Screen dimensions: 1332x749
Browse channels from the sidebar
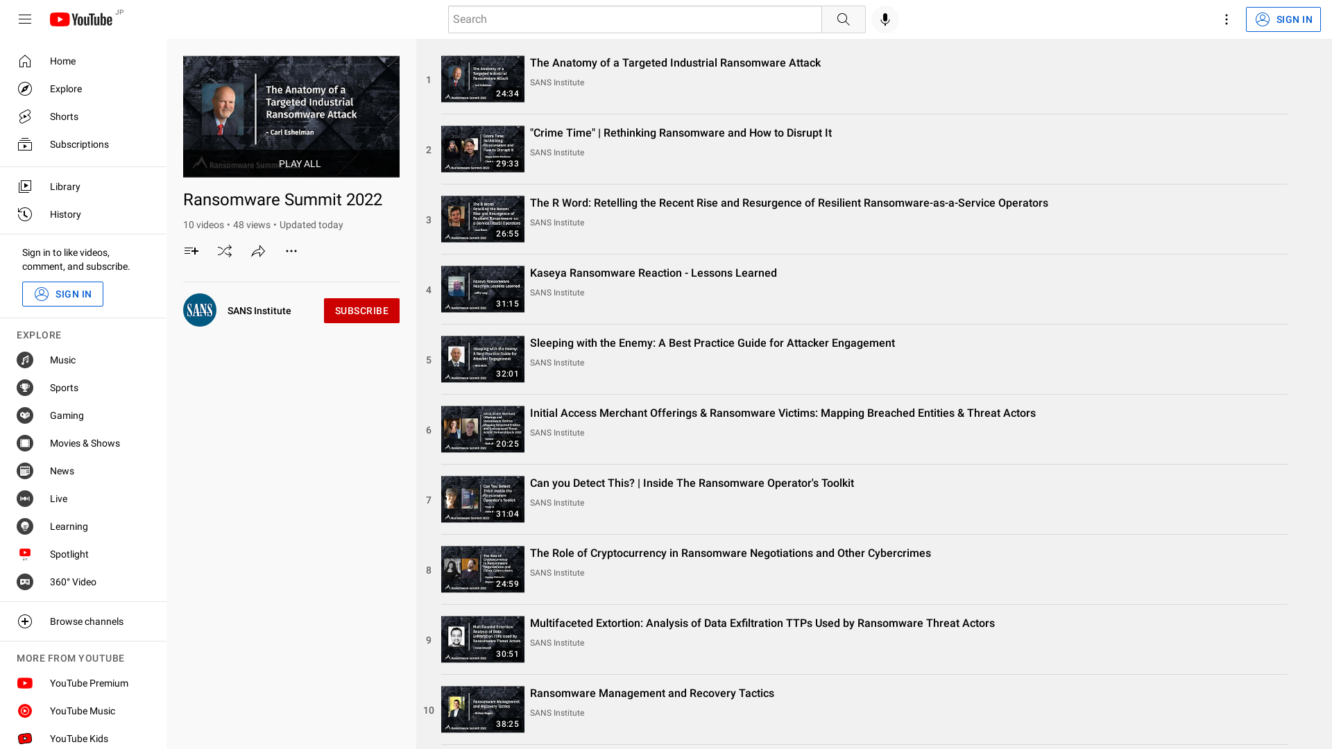86,621
